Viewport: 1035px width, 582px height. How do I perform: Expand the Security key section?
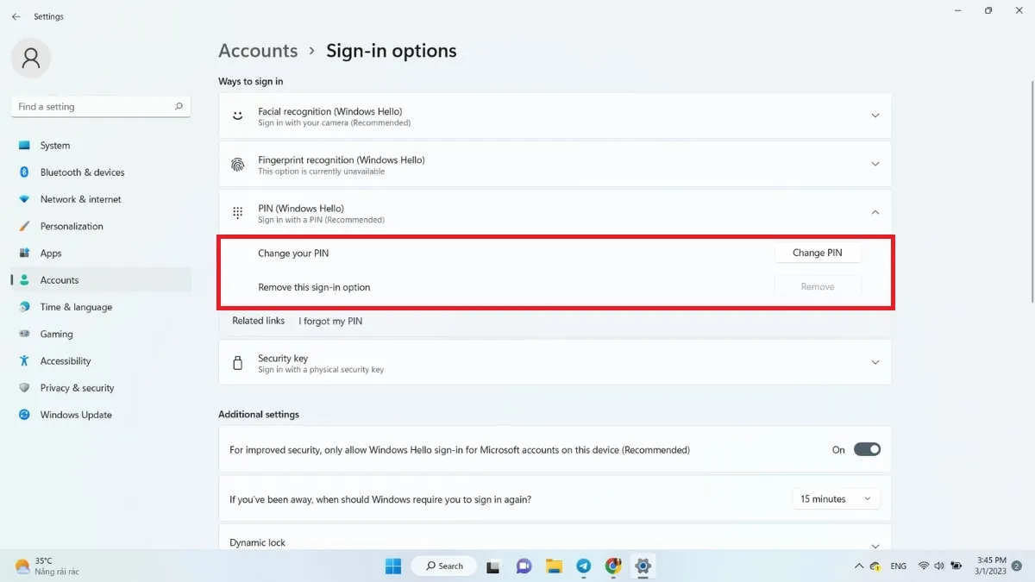click(x=875, y=362)
